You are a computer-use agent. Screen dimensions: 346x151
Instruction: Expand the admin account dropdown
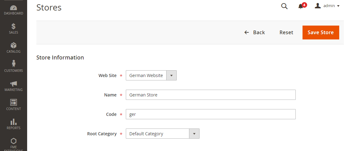pyautogui.click(x=327, y=6)
